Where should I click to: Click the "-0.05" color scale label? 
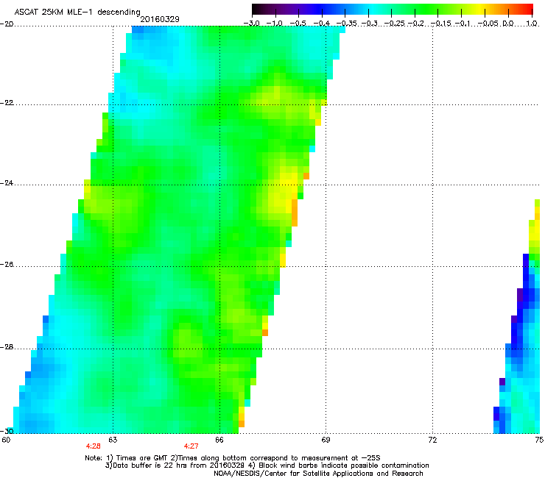[488, 24]
